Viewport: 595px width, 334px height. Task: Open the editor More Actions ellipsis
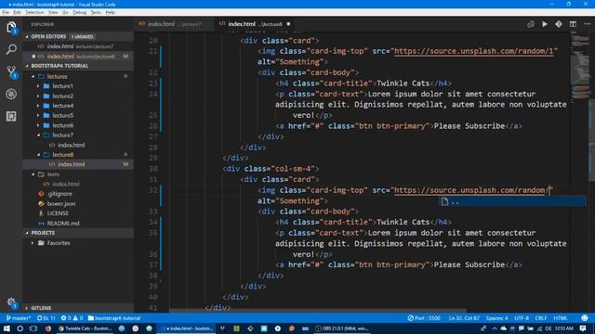coord(587,24)
